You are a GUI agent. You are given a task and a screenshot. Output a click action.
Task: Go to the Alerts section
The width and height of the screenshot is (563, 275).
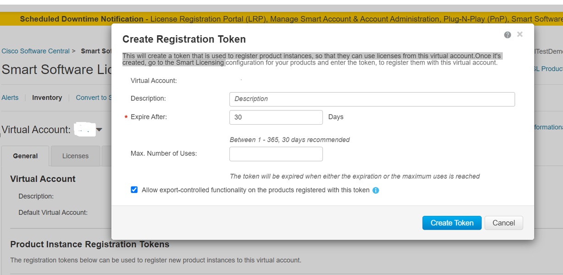(10, 98)
